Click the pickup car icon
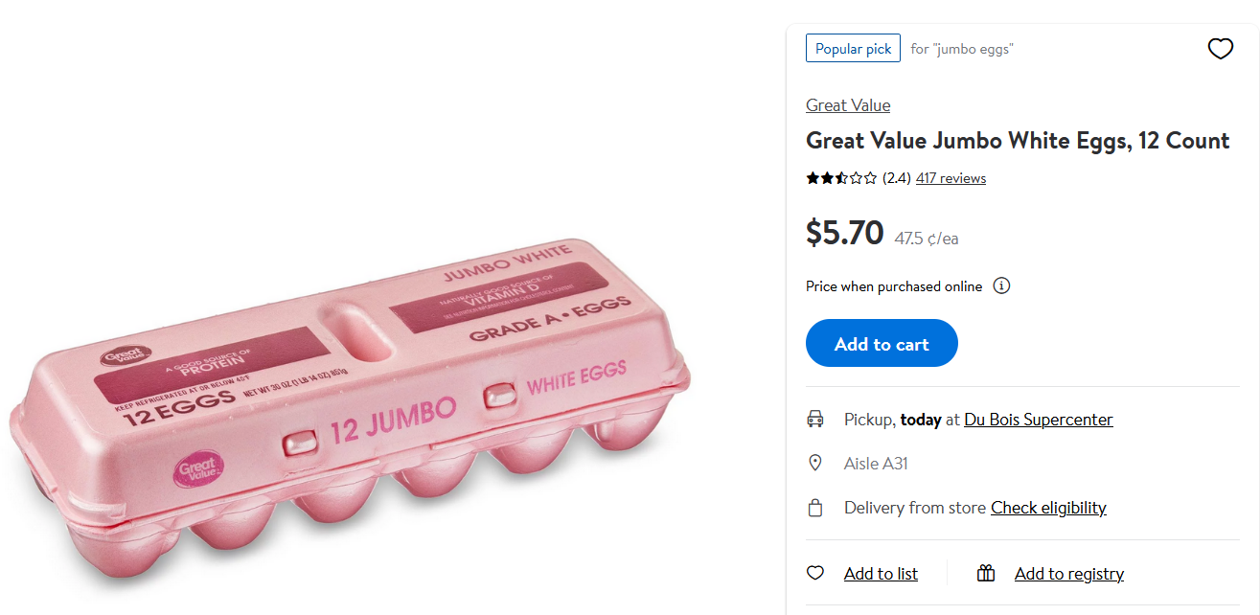Image resolution: width=1260 pixels, height=615 pixels. click(x=815, y=420)
